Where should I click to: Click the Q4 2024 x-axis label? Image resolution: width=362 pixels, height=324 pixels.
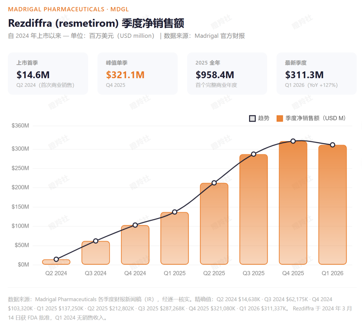pos(135,273)
